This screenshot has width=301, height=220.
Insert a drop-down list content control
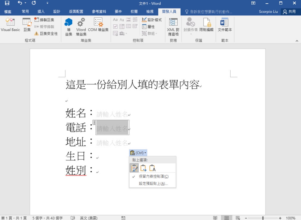tap(129, 27)
